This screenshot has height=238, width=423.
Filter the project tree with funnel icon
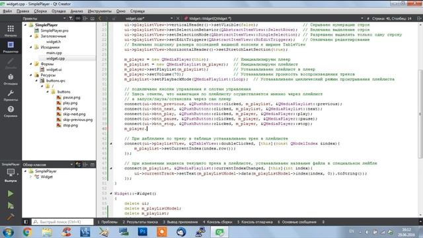point(71,19)
